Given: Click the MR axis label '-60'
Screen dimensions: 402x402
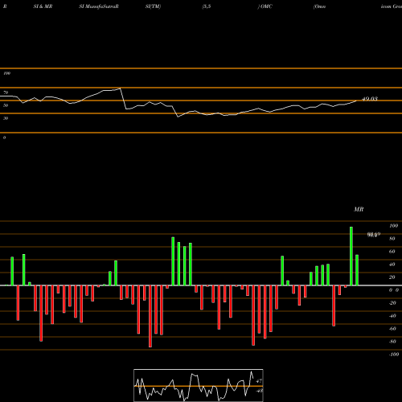Looking at the screenshot, I should click(392, 329).
